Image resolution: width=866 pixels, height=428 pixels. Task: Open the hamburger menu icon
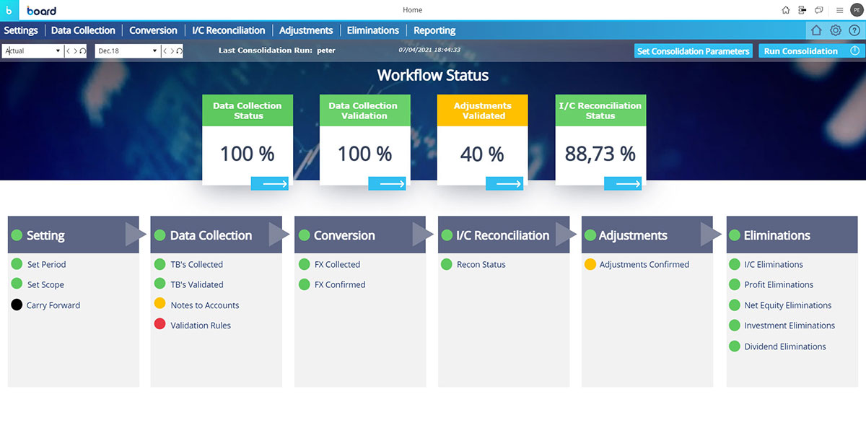click(x=839, y=10)
